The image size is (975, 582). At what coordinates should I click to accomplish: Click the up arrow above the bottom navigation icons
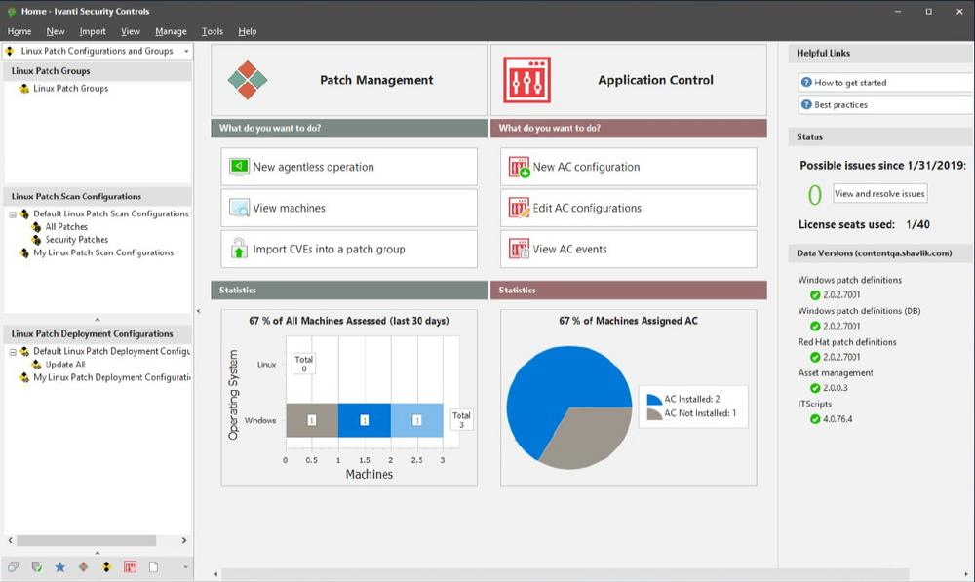97,552
